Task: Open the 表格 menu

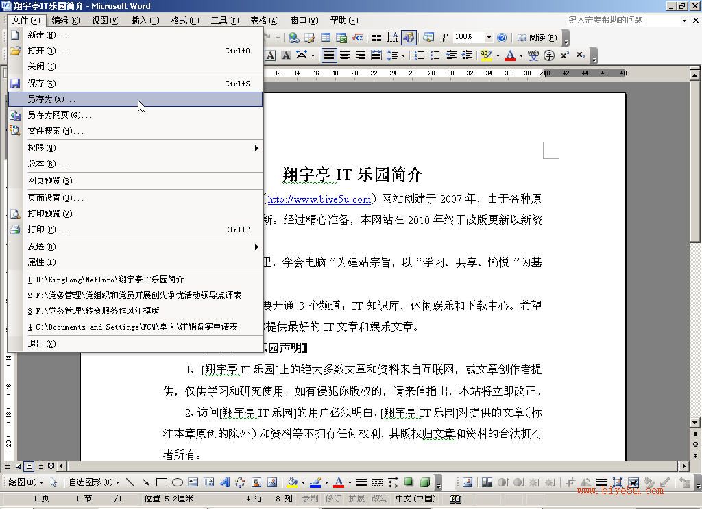Action: [x=263, y=21]
